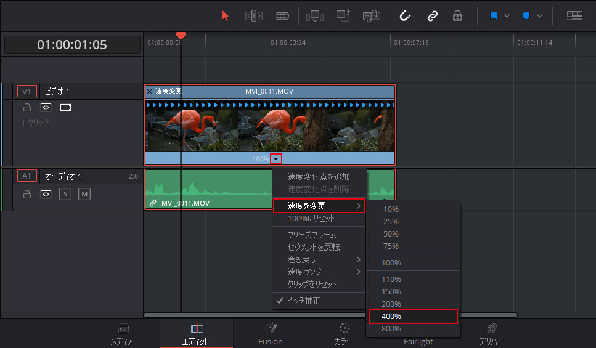
Task: Click the playhead marker on ruler
Action: point(181,36)
